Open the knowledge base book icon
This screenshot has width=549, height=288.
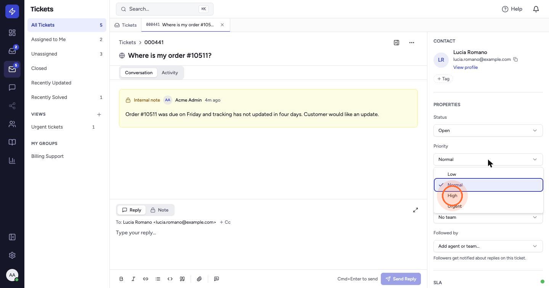point(12,142)
